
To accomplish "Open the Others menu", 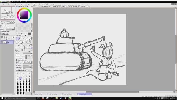I will (x=52, y=4).
